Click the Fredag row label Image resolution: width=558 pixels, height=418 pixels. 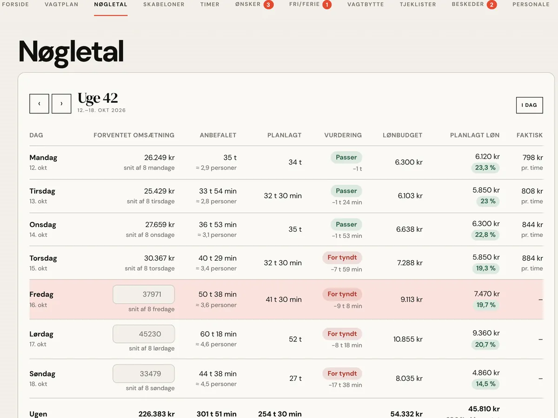pos(41,294)
